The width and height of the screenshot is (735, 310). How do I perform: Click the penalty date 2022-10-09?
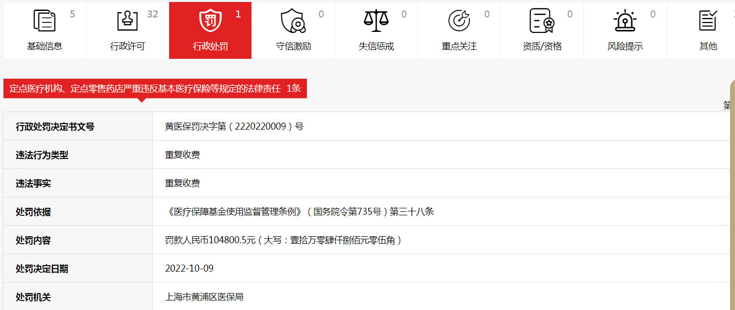tap(189, 269)
